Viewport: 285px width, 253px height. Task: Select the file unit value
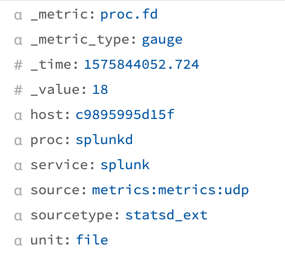92,240
